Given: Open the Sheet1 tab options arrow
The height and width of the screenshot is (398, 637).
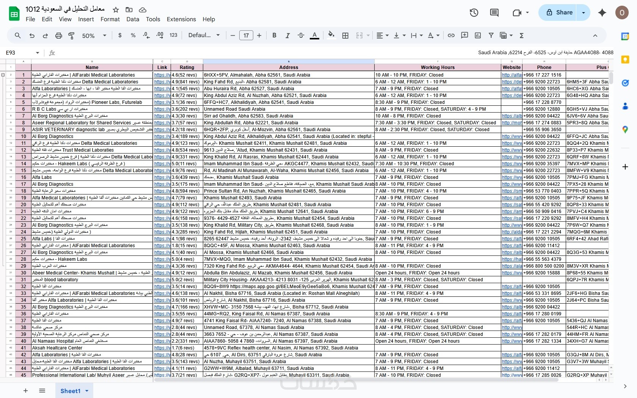Looking at the screenshot, I should [87, 391].
